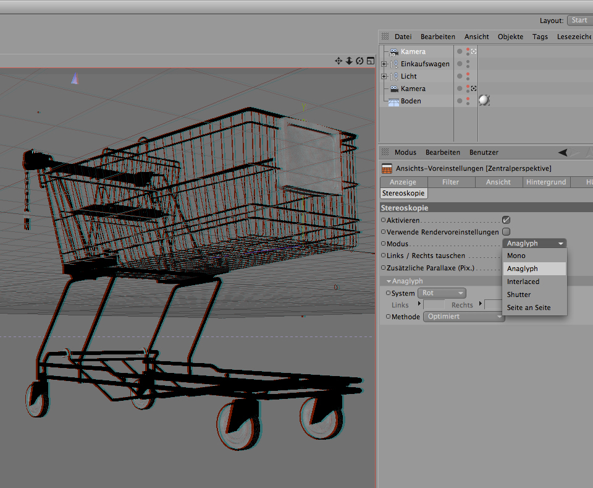Uncheck the Aktivieren checkbox
The width and height of the screenshot is (593, 488).
[x=506, y=220]
